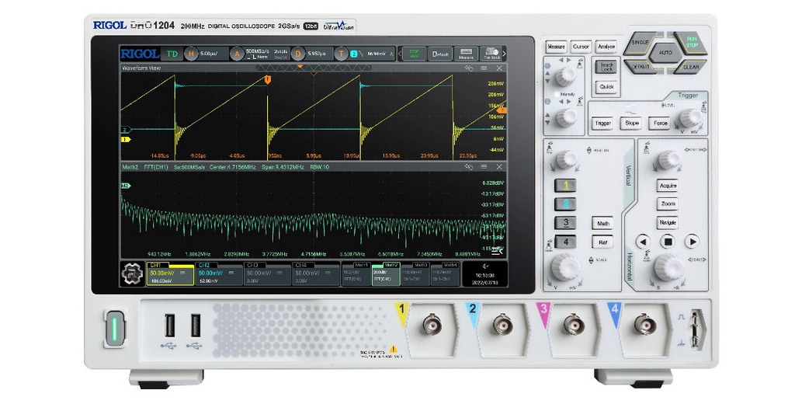
Task: Toggle the green power button
Action: point(115,329)
